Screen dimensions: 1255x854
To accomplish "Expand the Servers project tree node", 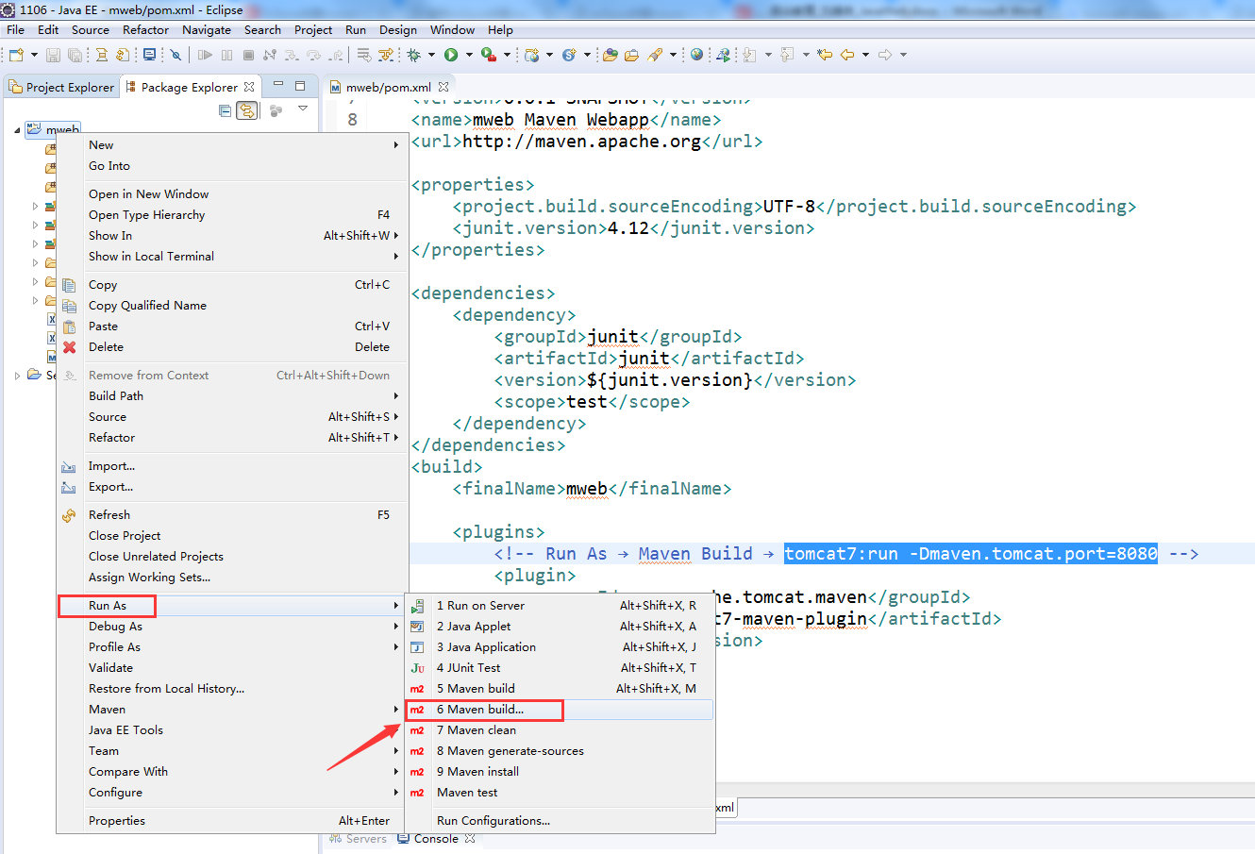I will click(17, 376).
